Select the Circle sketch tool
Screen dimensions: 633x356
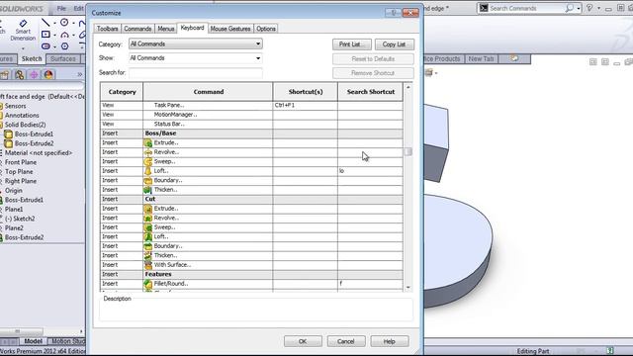click(64, 23)
